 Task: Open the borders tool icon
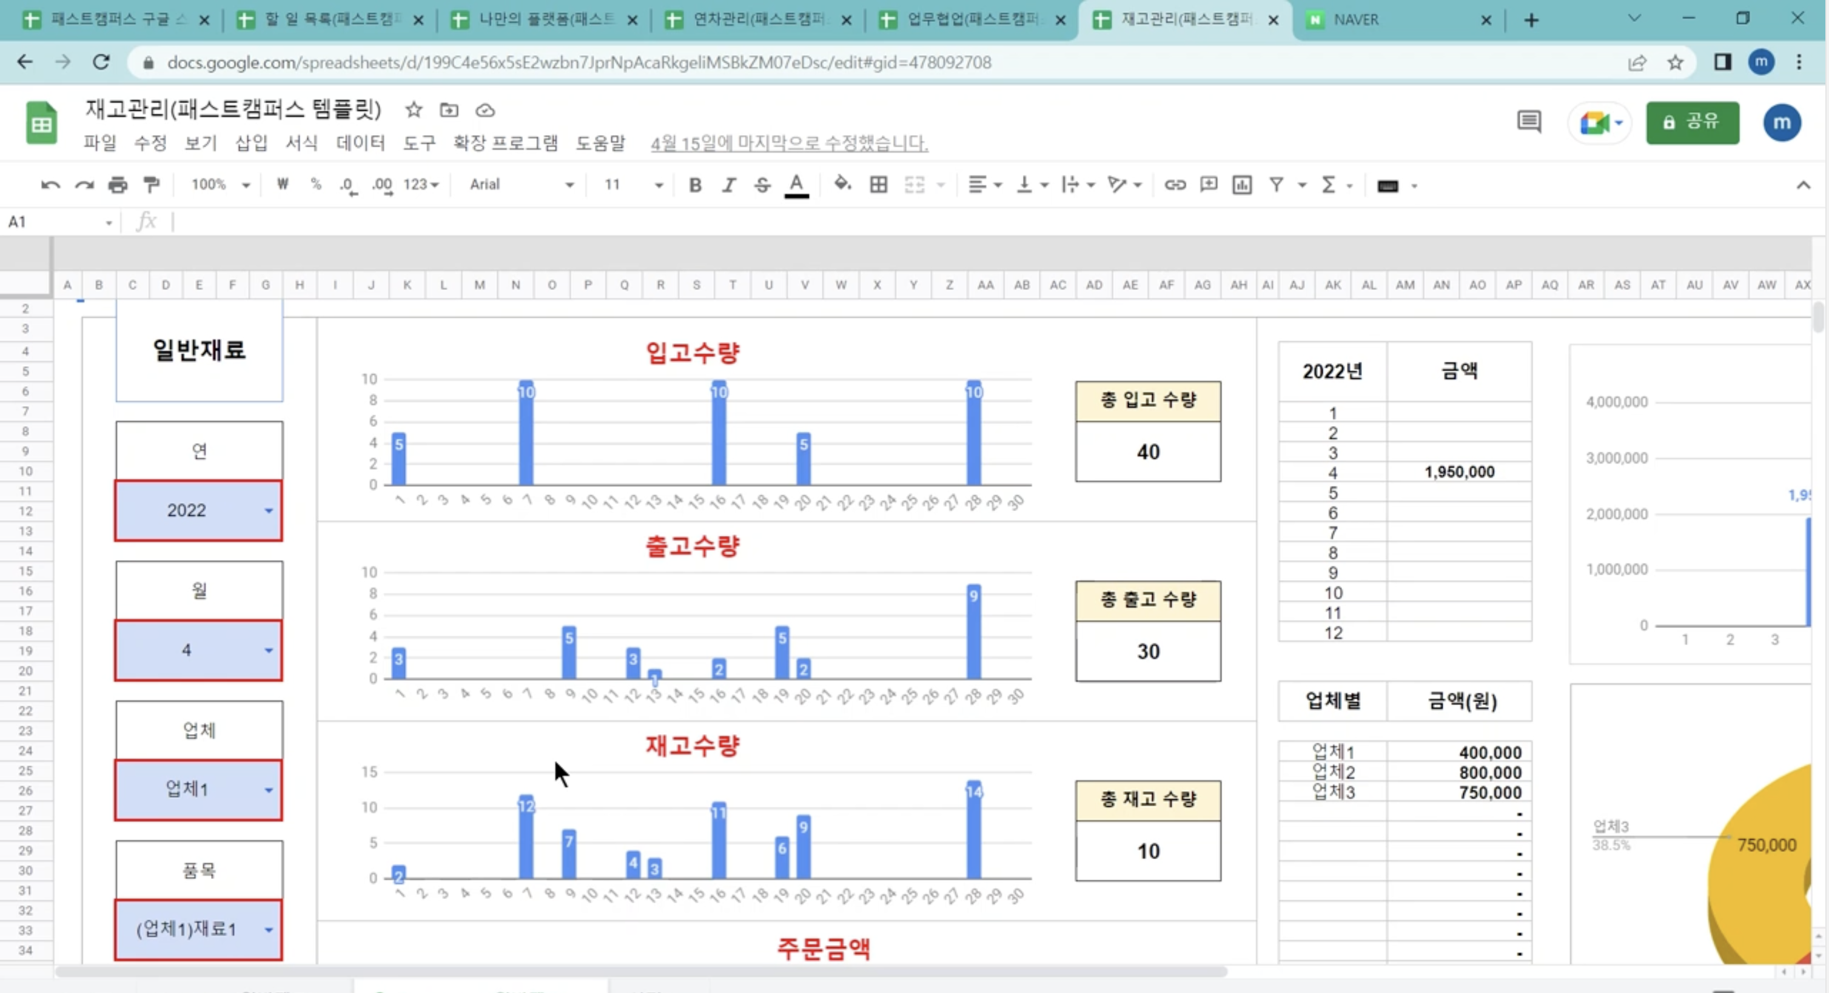878,186
